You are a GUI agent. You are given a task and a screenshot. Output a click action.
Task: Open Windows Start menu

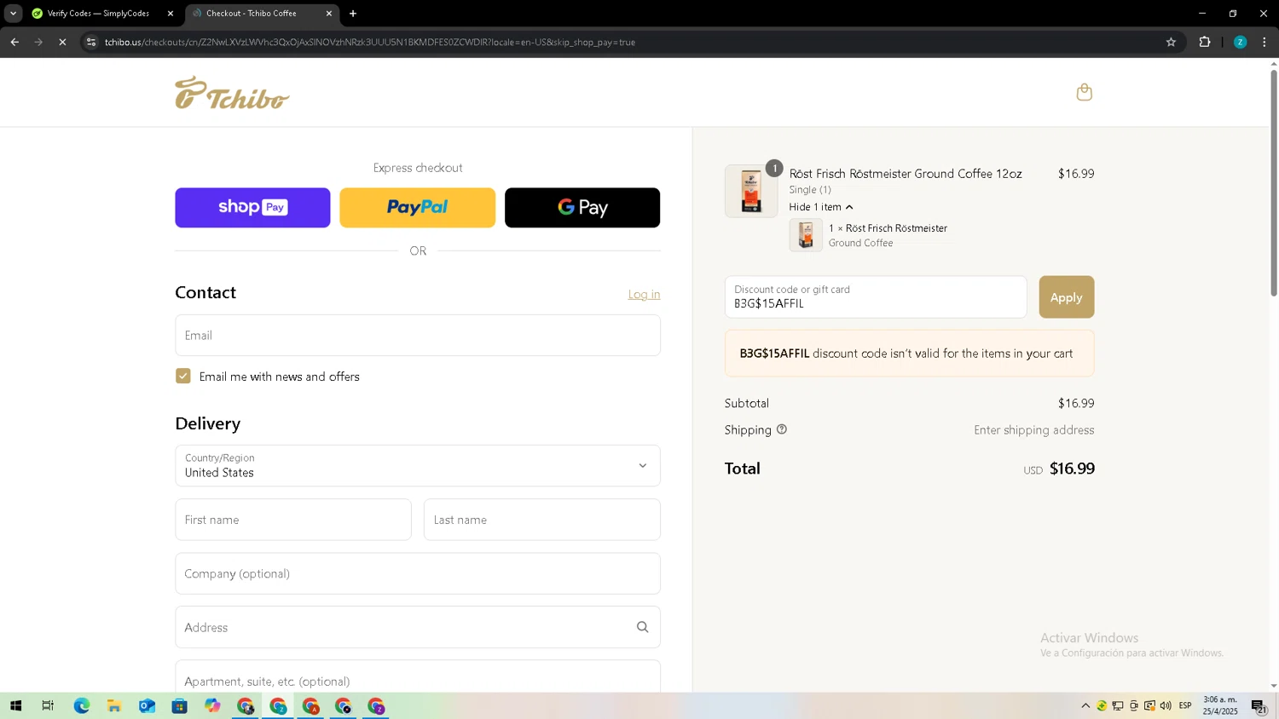15,705
